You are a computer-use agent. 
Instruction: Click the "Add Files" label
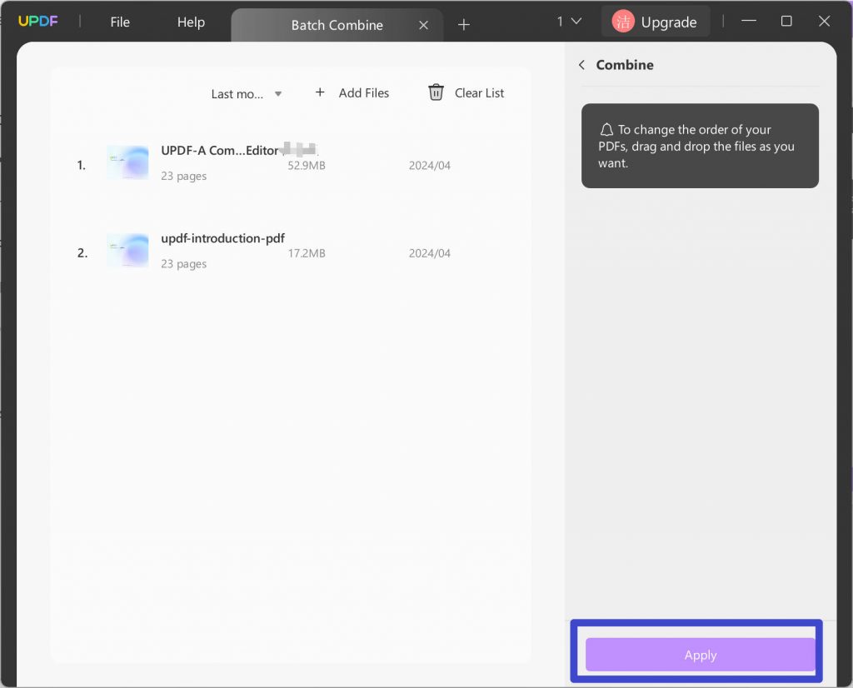(x=364, y=92)
